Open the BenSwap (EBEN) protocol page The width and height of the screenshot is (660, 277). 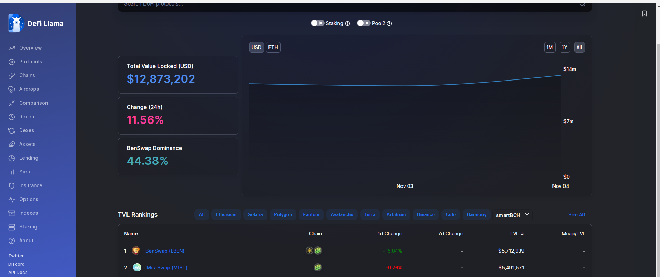(x=165, y=251)
